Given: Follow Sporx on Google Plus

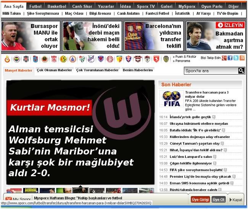Looking at the screenshot, I should coord(224,58).
